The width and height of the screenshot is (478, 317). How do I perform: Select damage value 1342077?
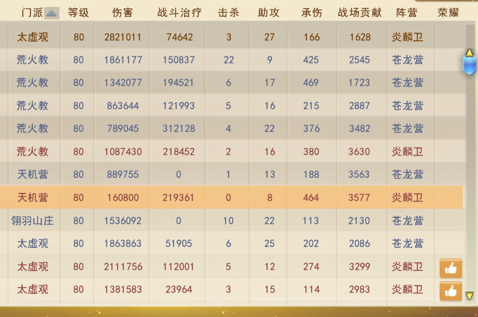click(x=123, y=83)
